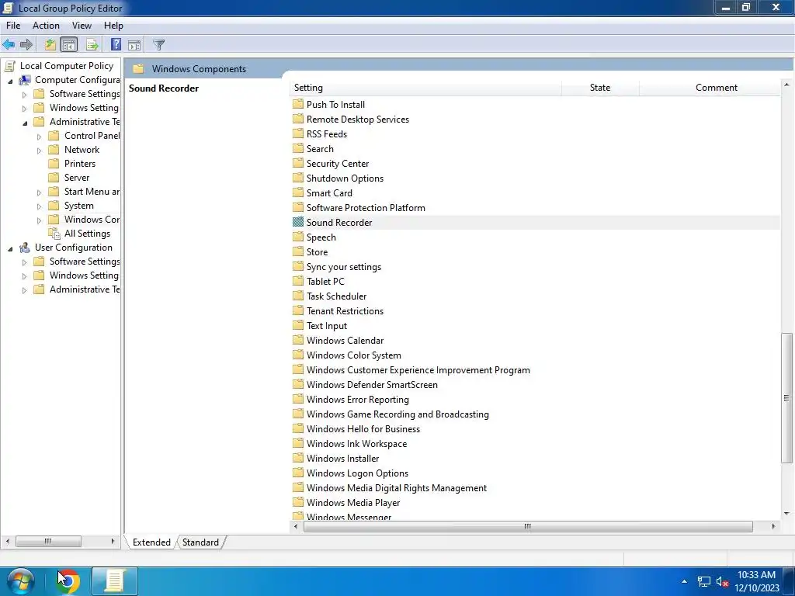Open Google Chrome from the taskbar
795x596 pixels.
click(68, 580)
